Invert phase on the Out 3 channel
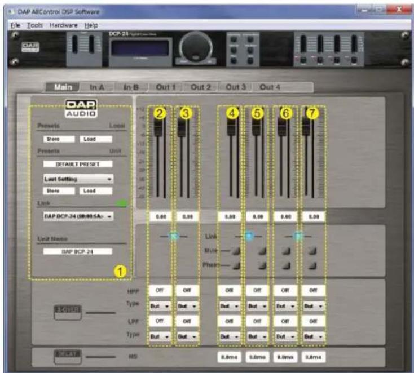 tap(286, 265)
